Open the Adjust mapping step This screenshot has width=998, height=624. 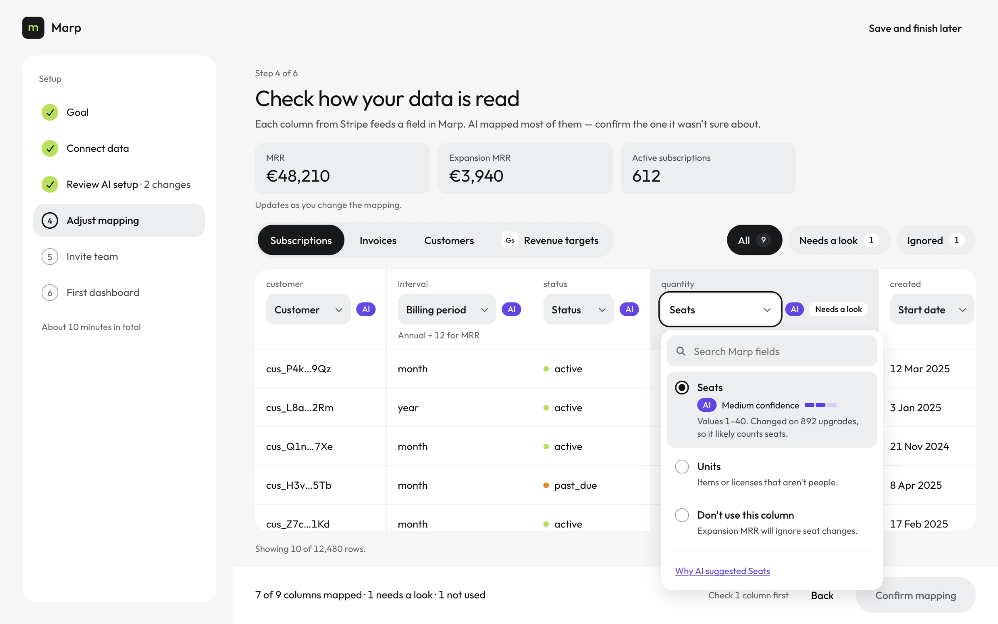[x=119, y=220]
